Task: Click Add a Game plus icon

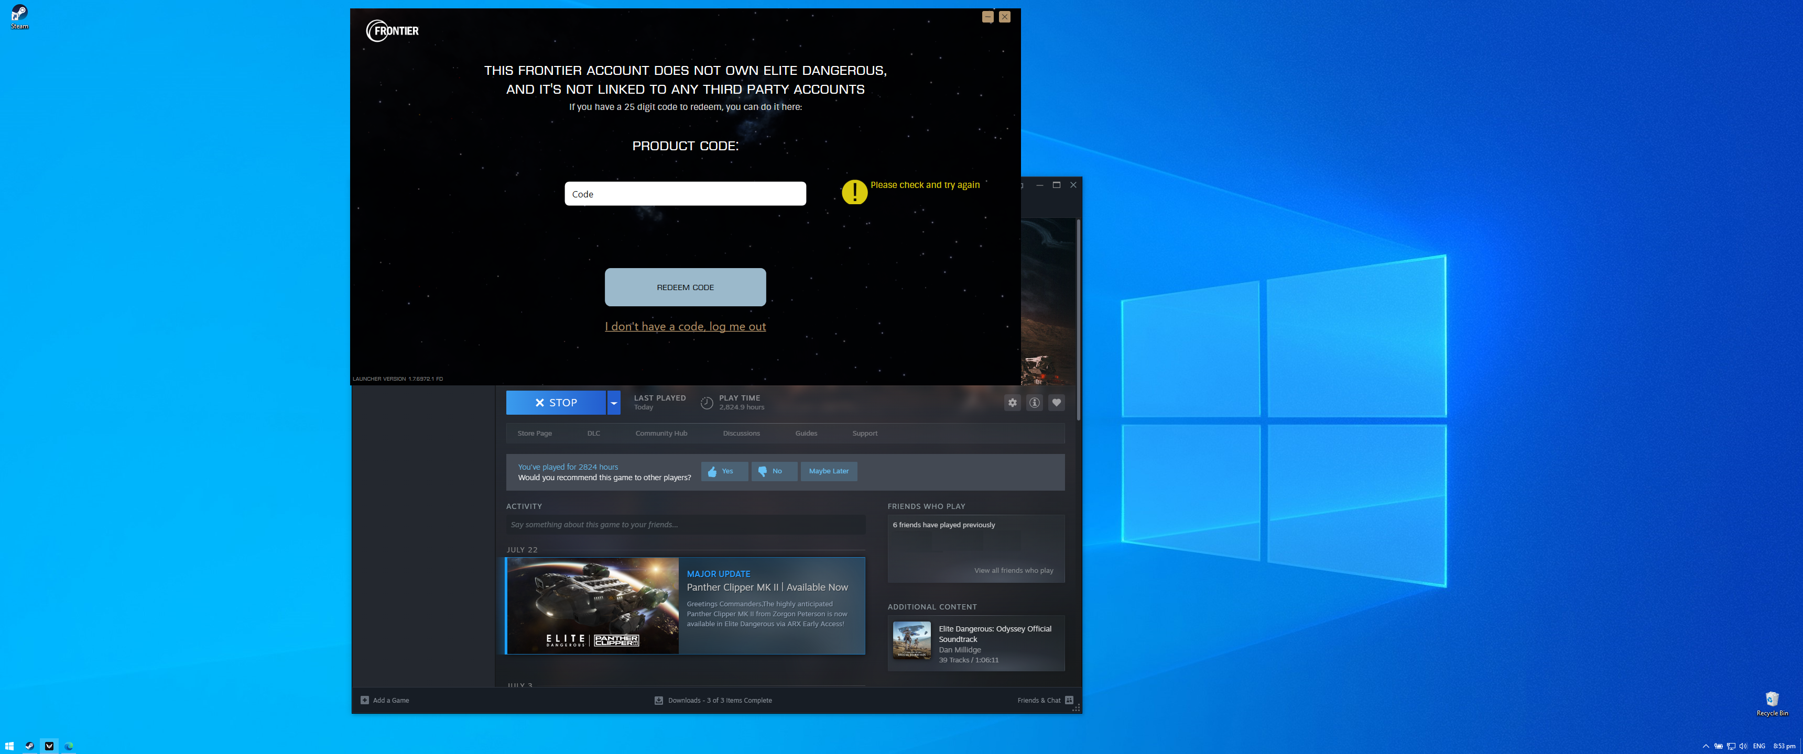Action: pos(365,700)
